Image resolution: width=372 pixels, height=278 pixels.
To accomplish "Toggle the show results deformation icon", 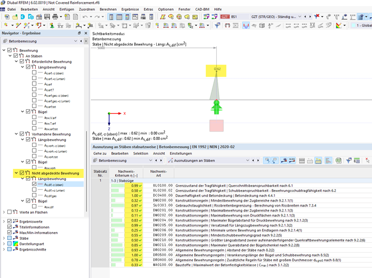I will (246, 25).
